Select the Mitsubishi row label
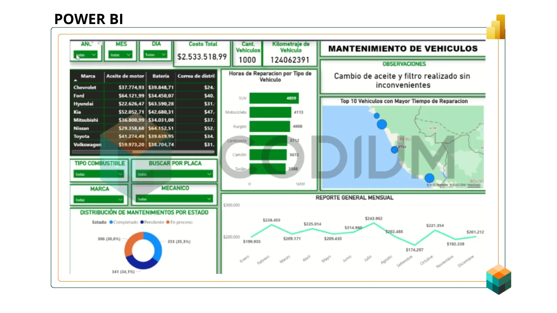Viewport: 557px width, 313px height. click(x=86, y=120)
